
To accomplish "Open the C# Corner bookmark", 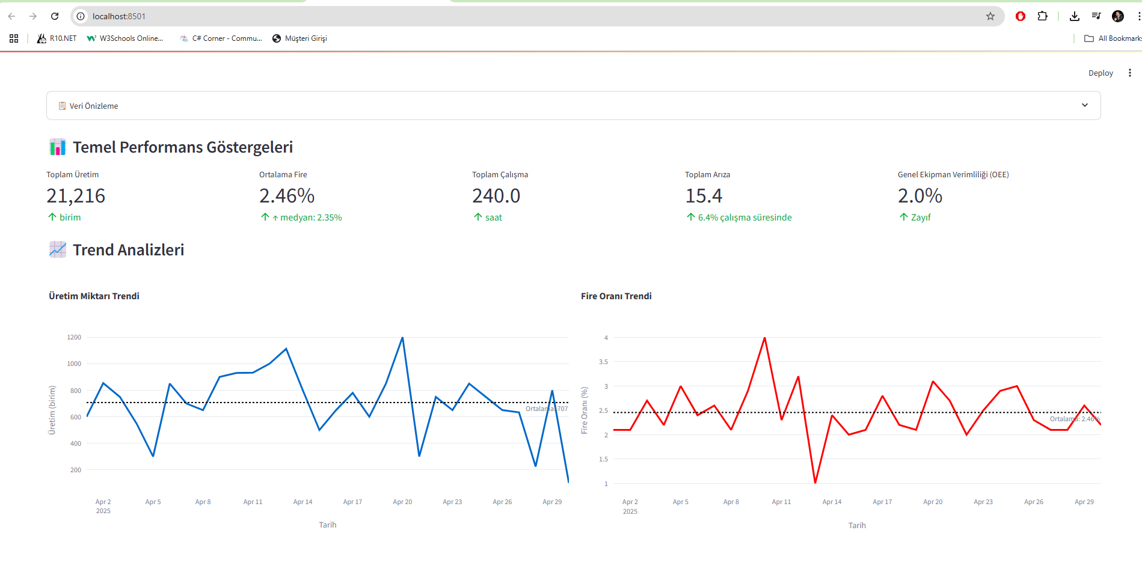I will tap(221, 38).
